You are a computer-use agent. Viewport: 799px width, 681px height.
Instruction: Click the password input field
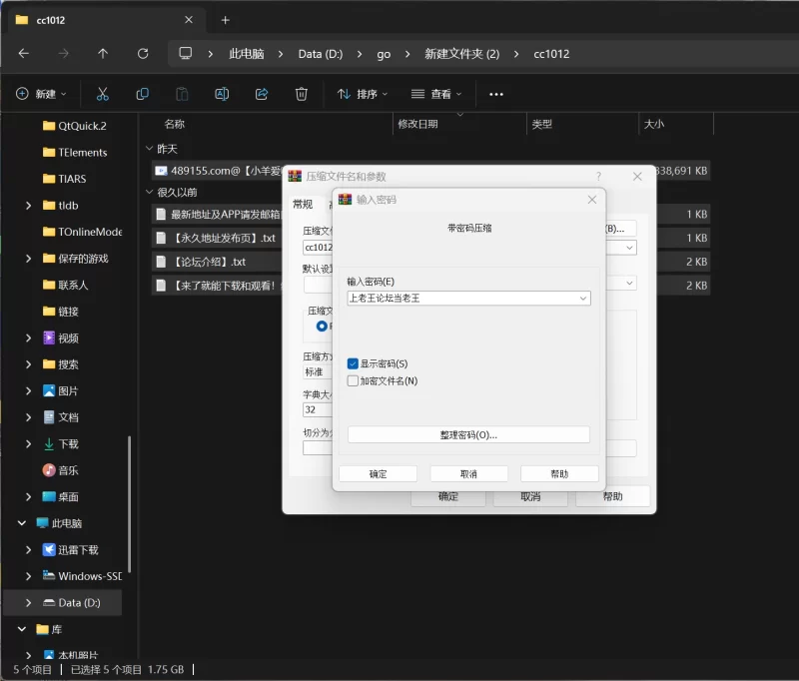(468, 299)
